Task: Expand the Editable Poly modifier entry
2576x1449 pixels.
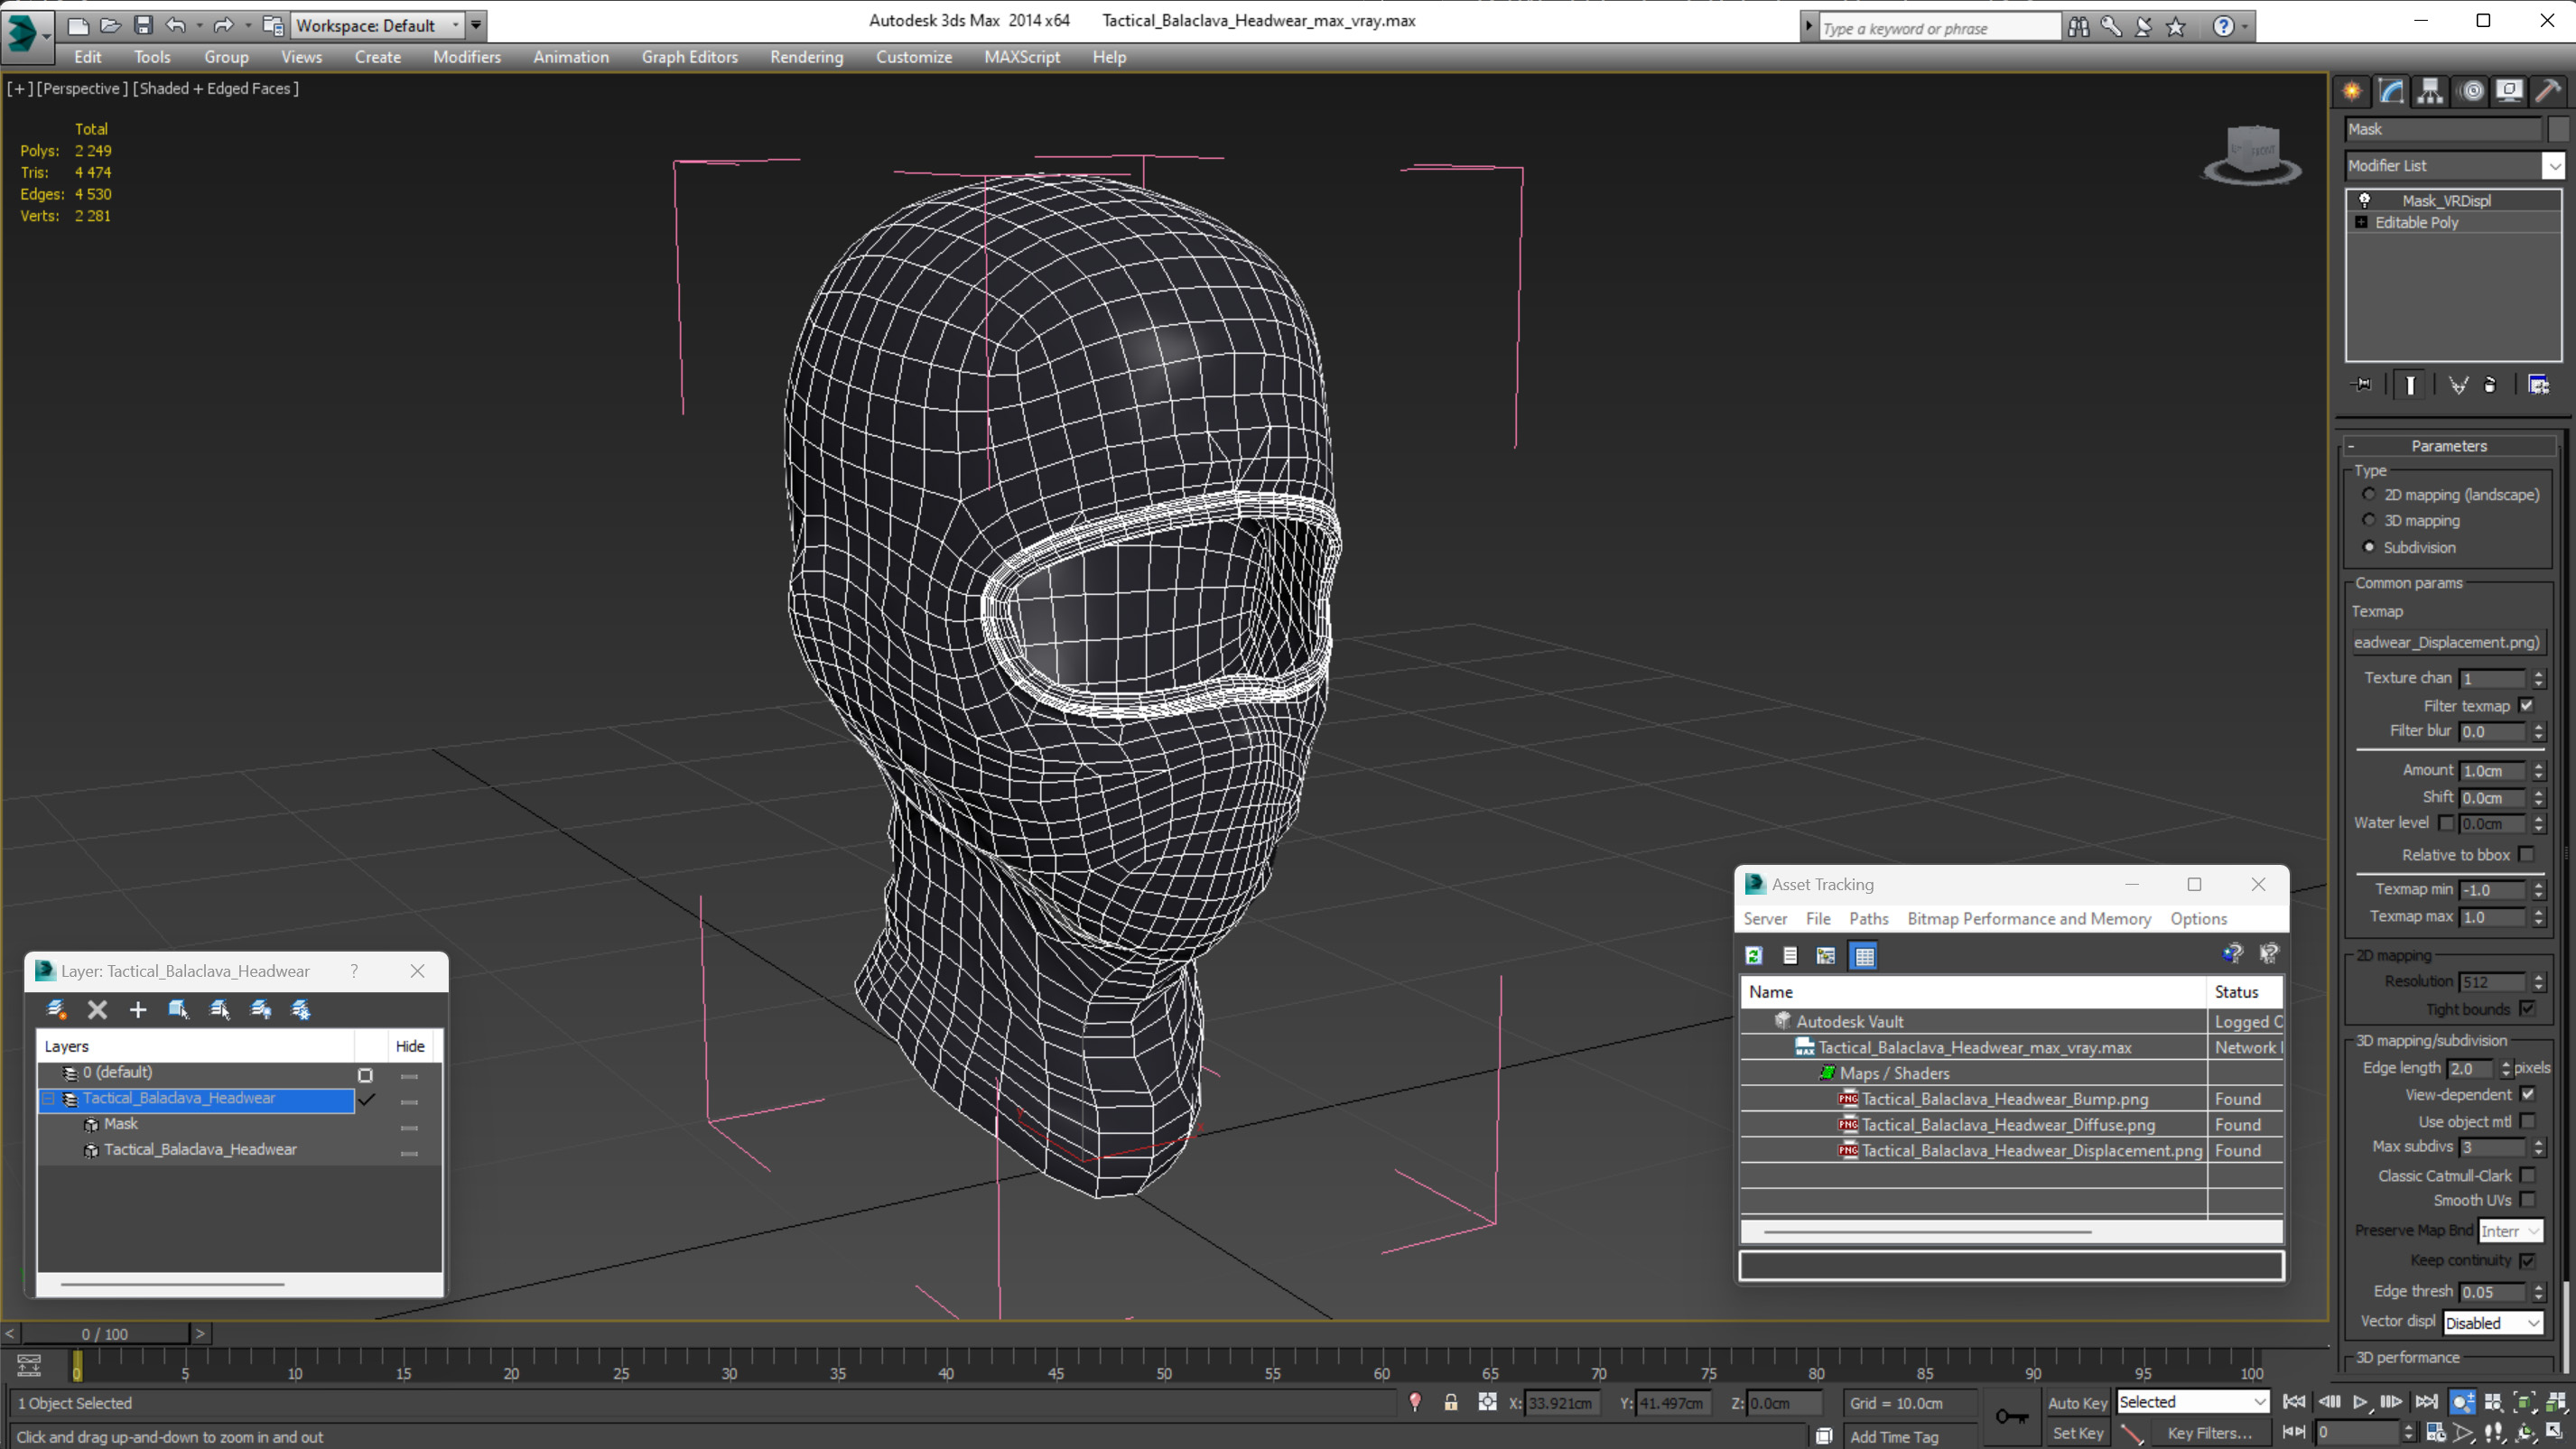Action: (2361, 222)
